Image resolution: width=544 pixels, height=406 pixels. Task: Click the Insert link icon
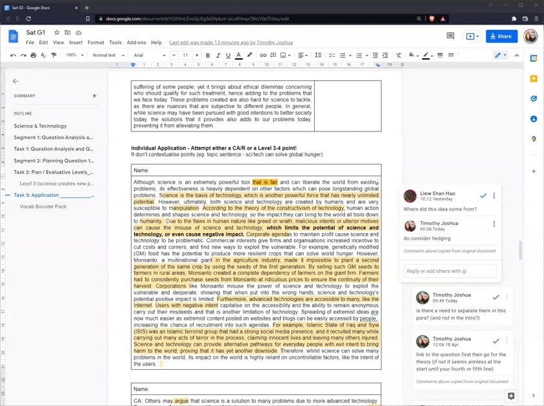point(263,56)
